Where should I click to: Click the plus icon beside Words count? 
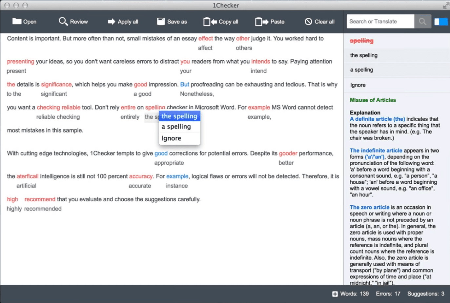point(335,294)
